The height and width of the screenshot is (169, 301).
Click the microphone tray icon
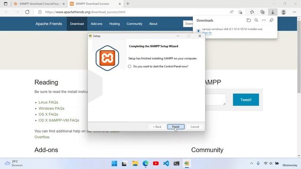258,163
